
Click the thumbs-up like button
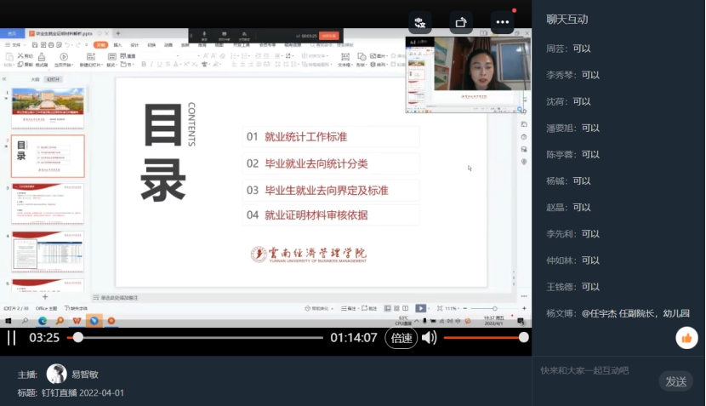686,338
